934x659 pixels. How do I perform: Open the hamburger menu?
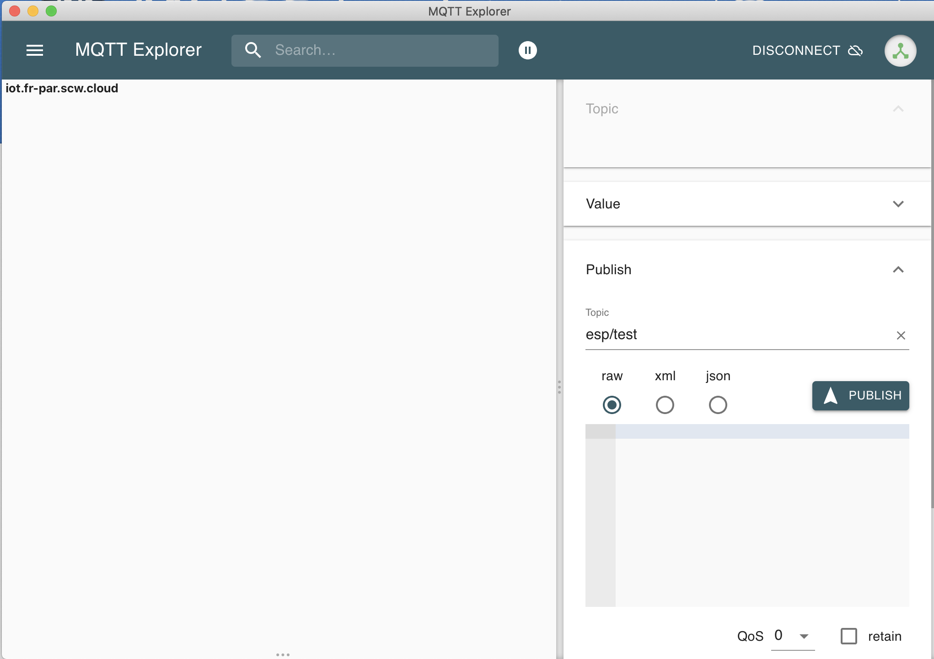pyautogui.click(x=35, y=50)
